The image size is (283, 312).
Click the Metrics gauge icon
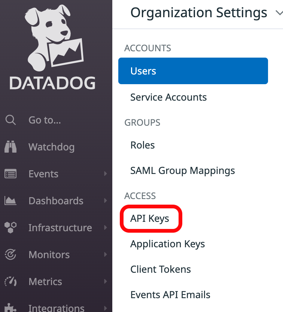pos(10,282)
